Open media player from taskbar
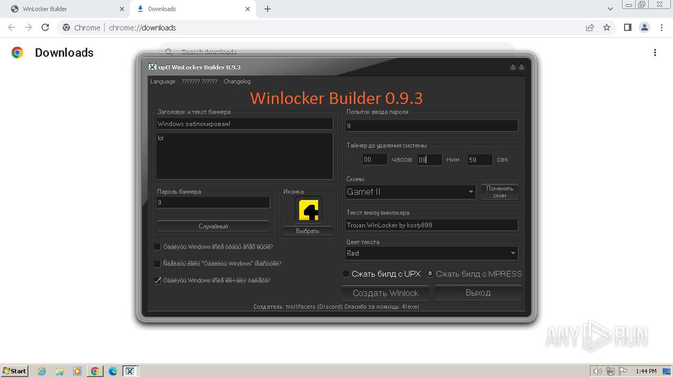The height and width of the screenshot is (378, 673). point(77,371)
